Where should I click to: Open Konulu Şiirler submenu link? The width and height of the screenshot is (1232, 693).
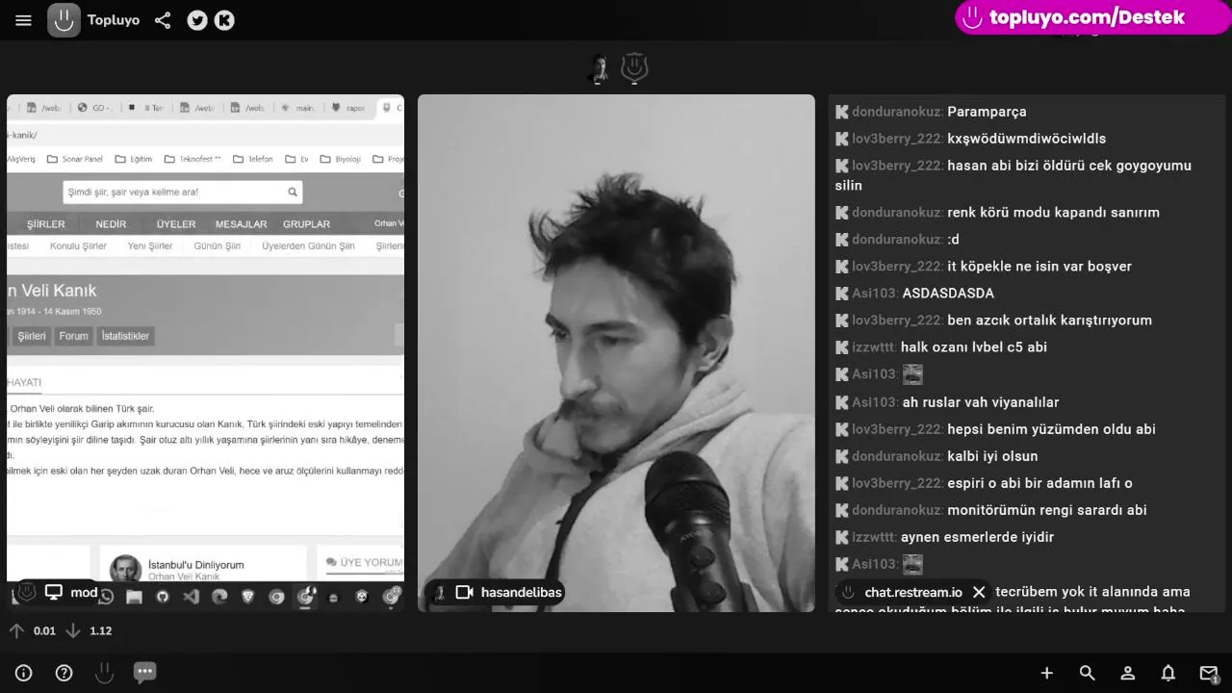pyautogui.click(x=78, y=246)
